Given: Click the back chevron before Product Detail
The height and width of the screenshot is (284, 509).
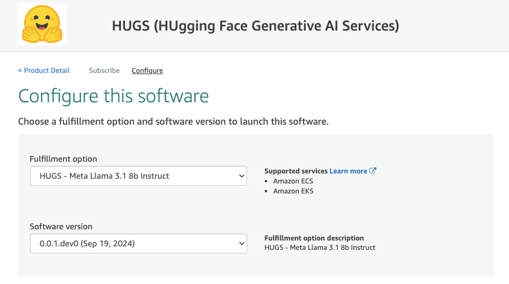Looking at the screenshot, I should (20, 71).
